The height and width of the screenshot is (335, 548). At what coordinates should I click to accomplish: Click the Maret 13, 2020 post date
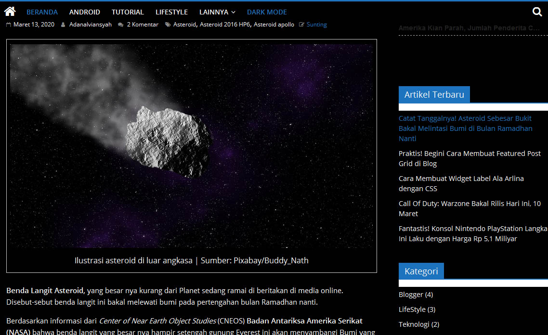34,25
